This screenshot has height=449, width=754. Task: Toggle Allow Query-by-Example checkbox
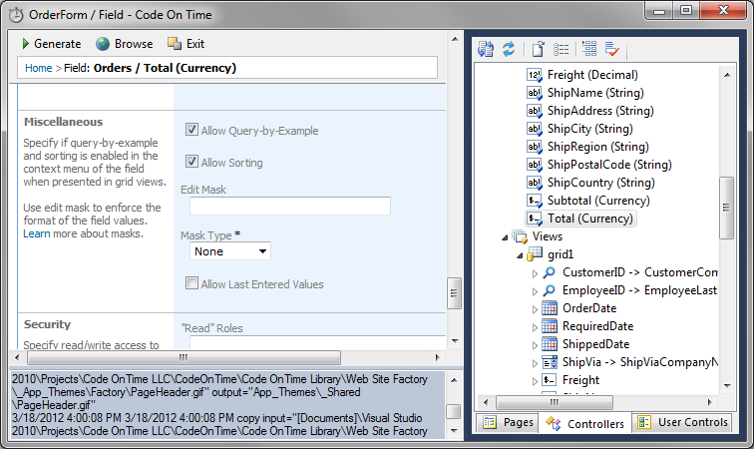(x=192, y=131)
